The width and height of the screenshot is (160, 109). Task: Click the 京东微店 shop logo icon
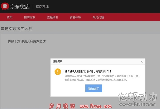[x=5, y=6]
